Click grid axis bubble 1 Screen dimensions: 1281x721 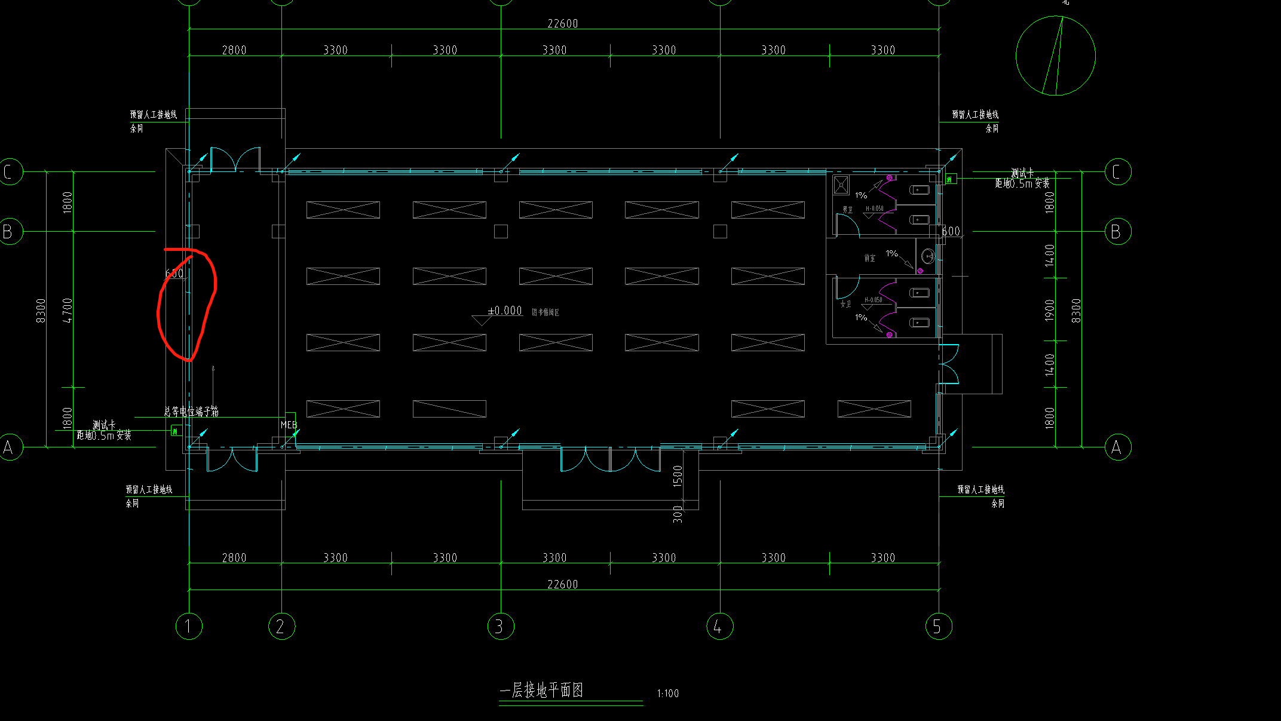pyautogui.click(x=189, y=626)
